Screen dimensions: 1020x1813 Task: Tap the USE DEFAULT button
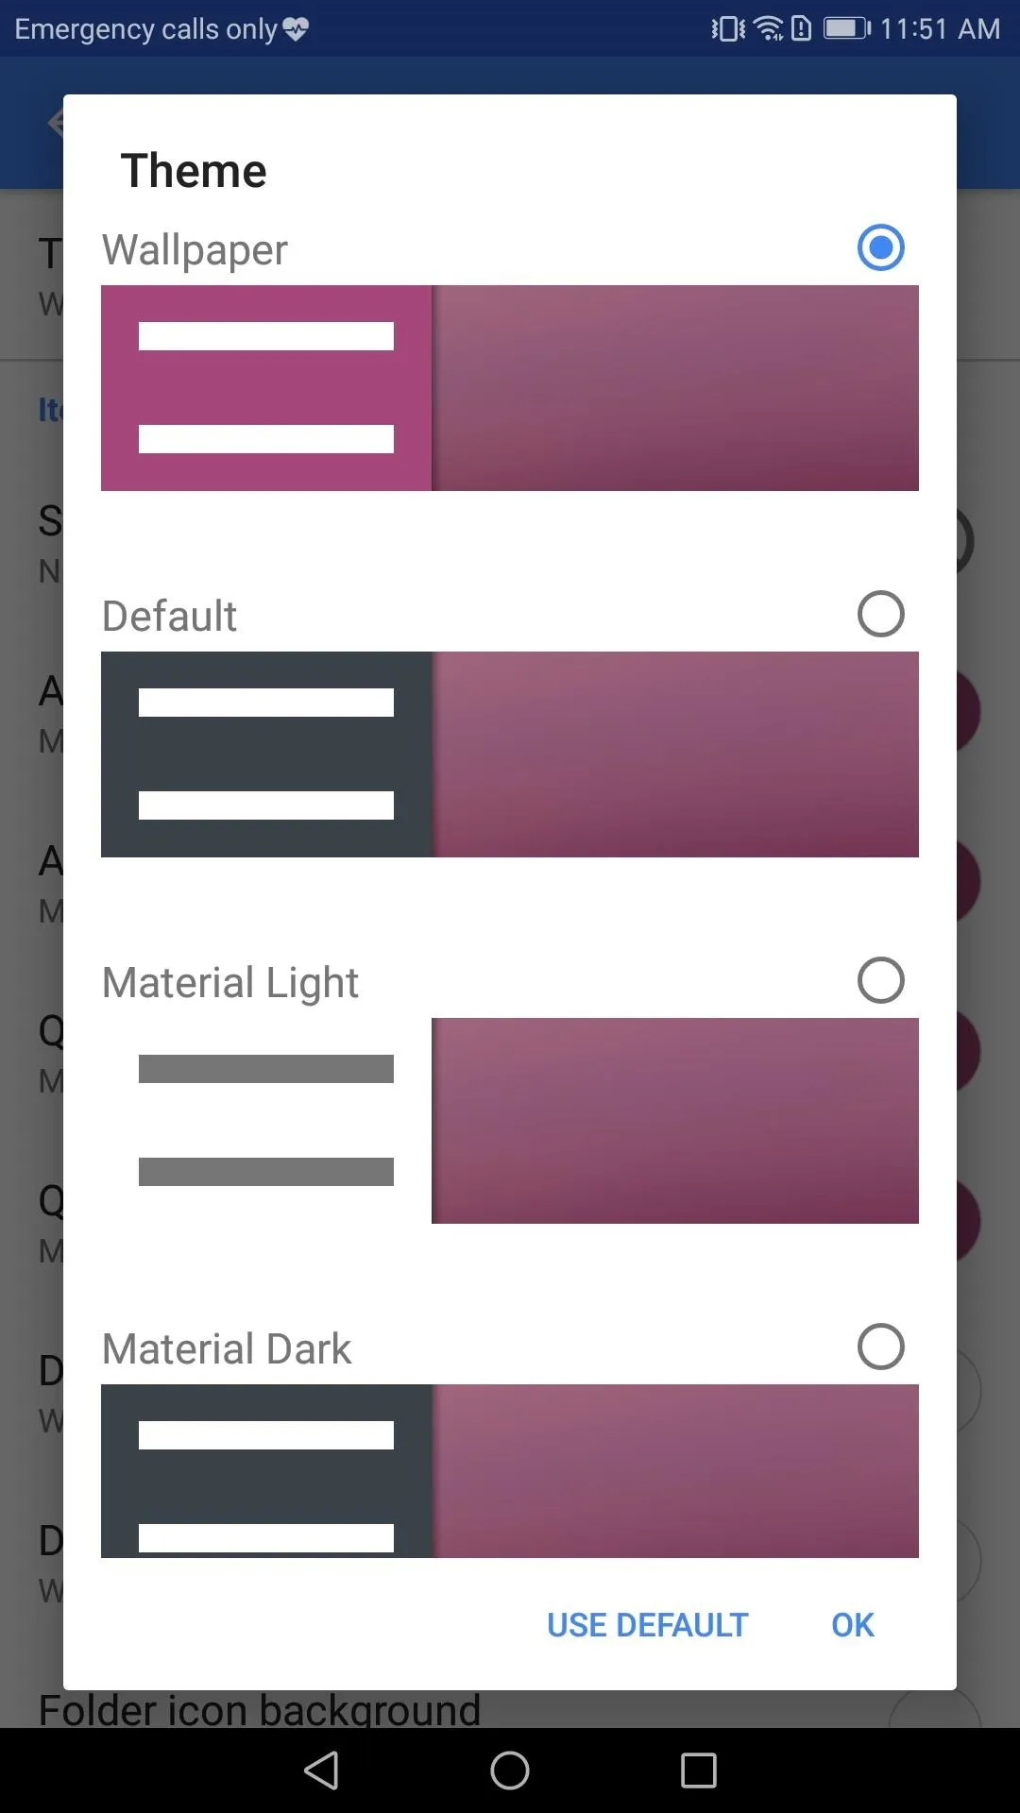[648, 1625]
